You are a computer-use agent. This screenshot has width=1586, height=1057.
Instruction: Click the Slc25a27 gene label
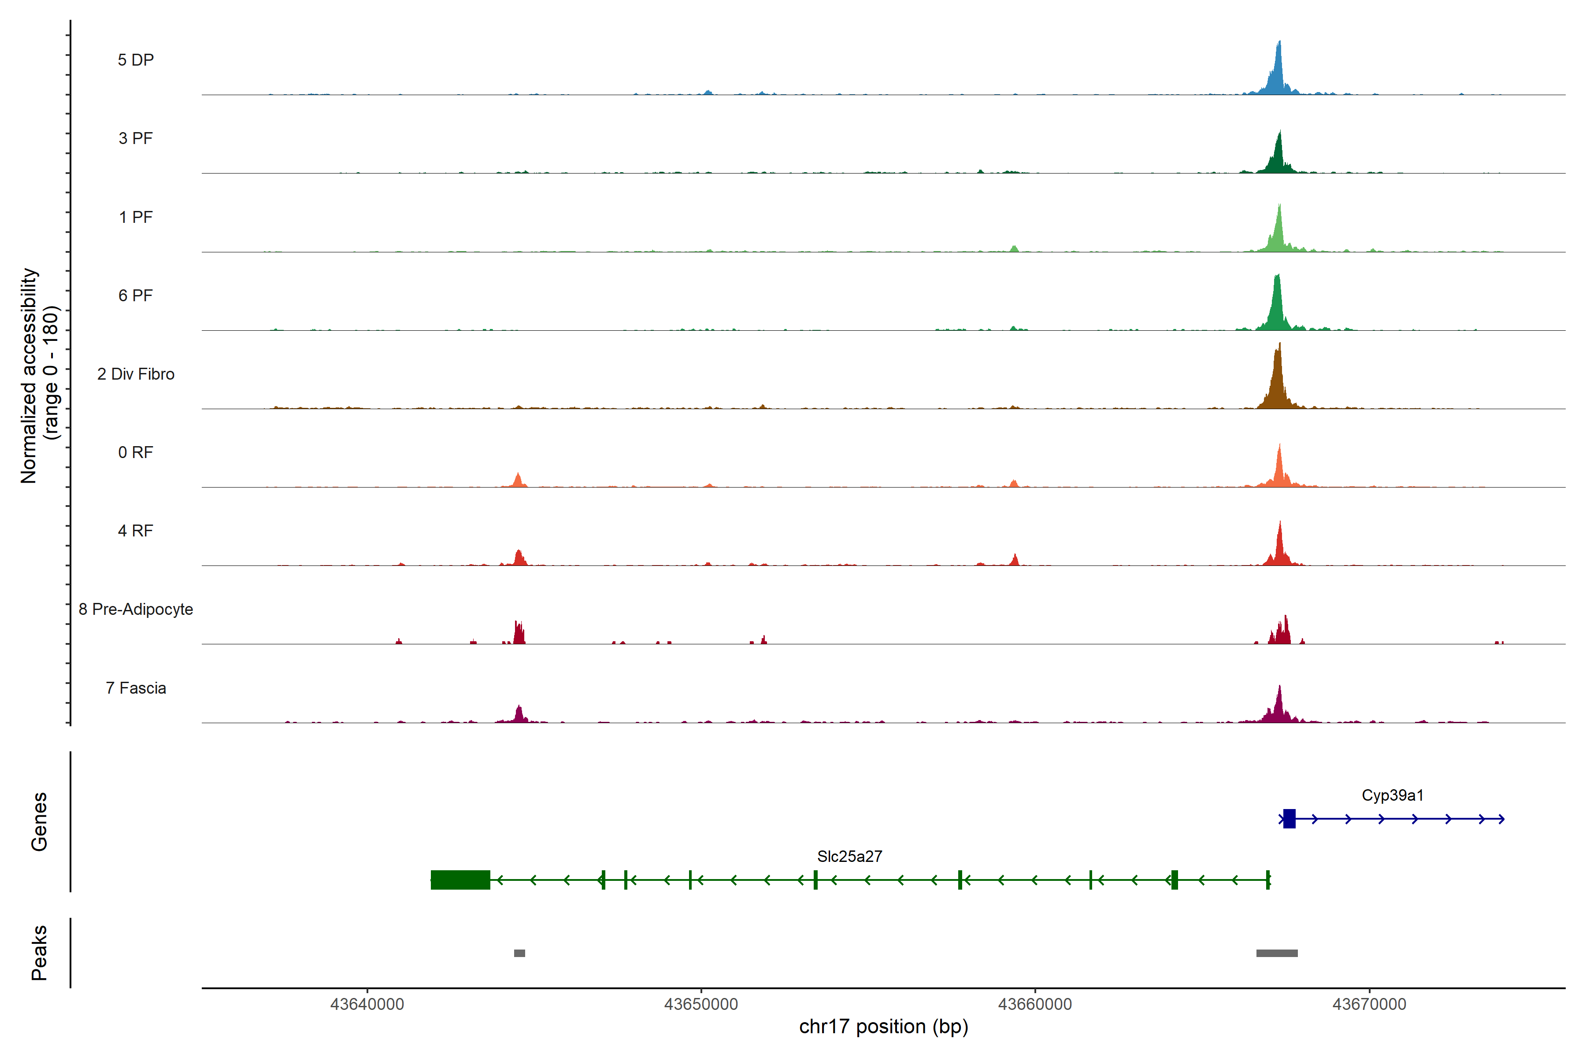click(849, 856)
